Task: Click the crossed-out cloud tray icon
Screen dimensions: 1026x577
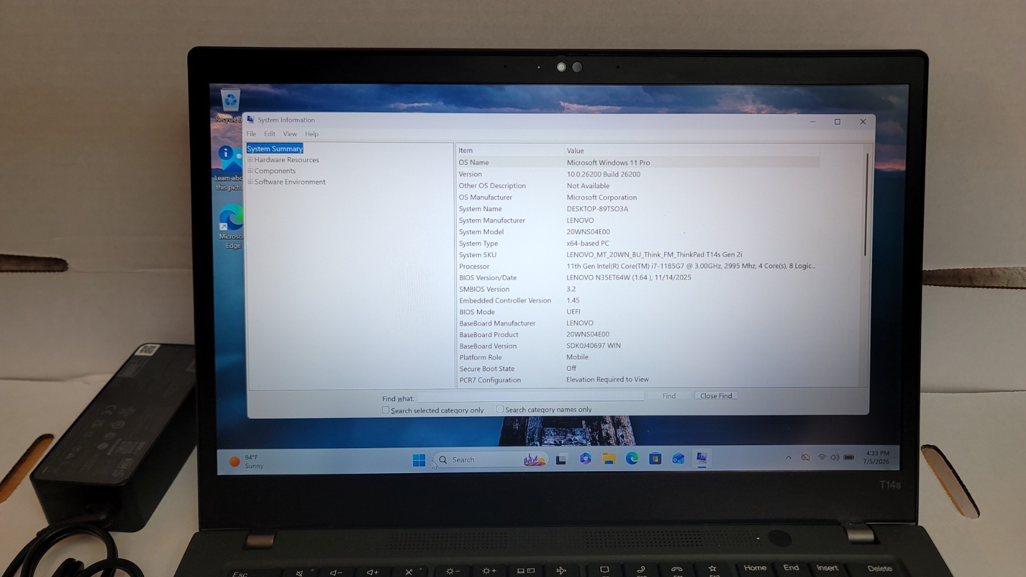Action: point(805,457)
